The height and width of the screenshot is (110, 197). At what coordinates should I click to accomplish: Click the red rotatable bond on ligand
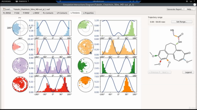(160, 61)
